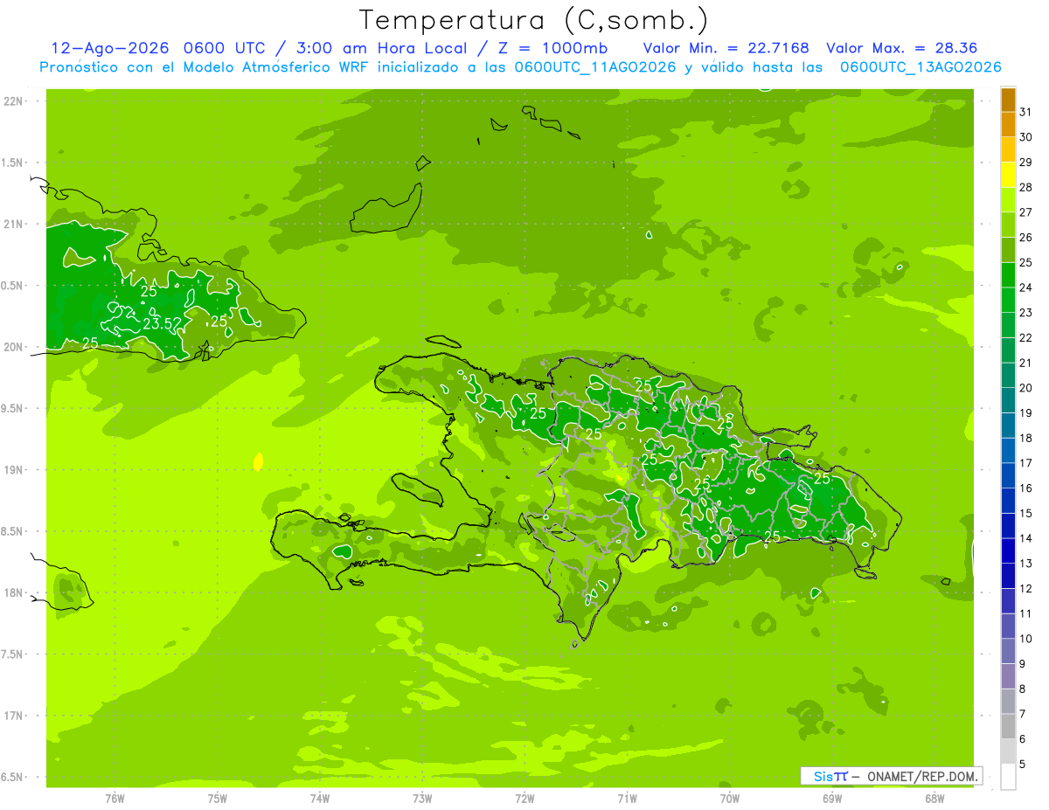Click the legend scale value "9"
1049x810 pixels.
point(1022,664)
